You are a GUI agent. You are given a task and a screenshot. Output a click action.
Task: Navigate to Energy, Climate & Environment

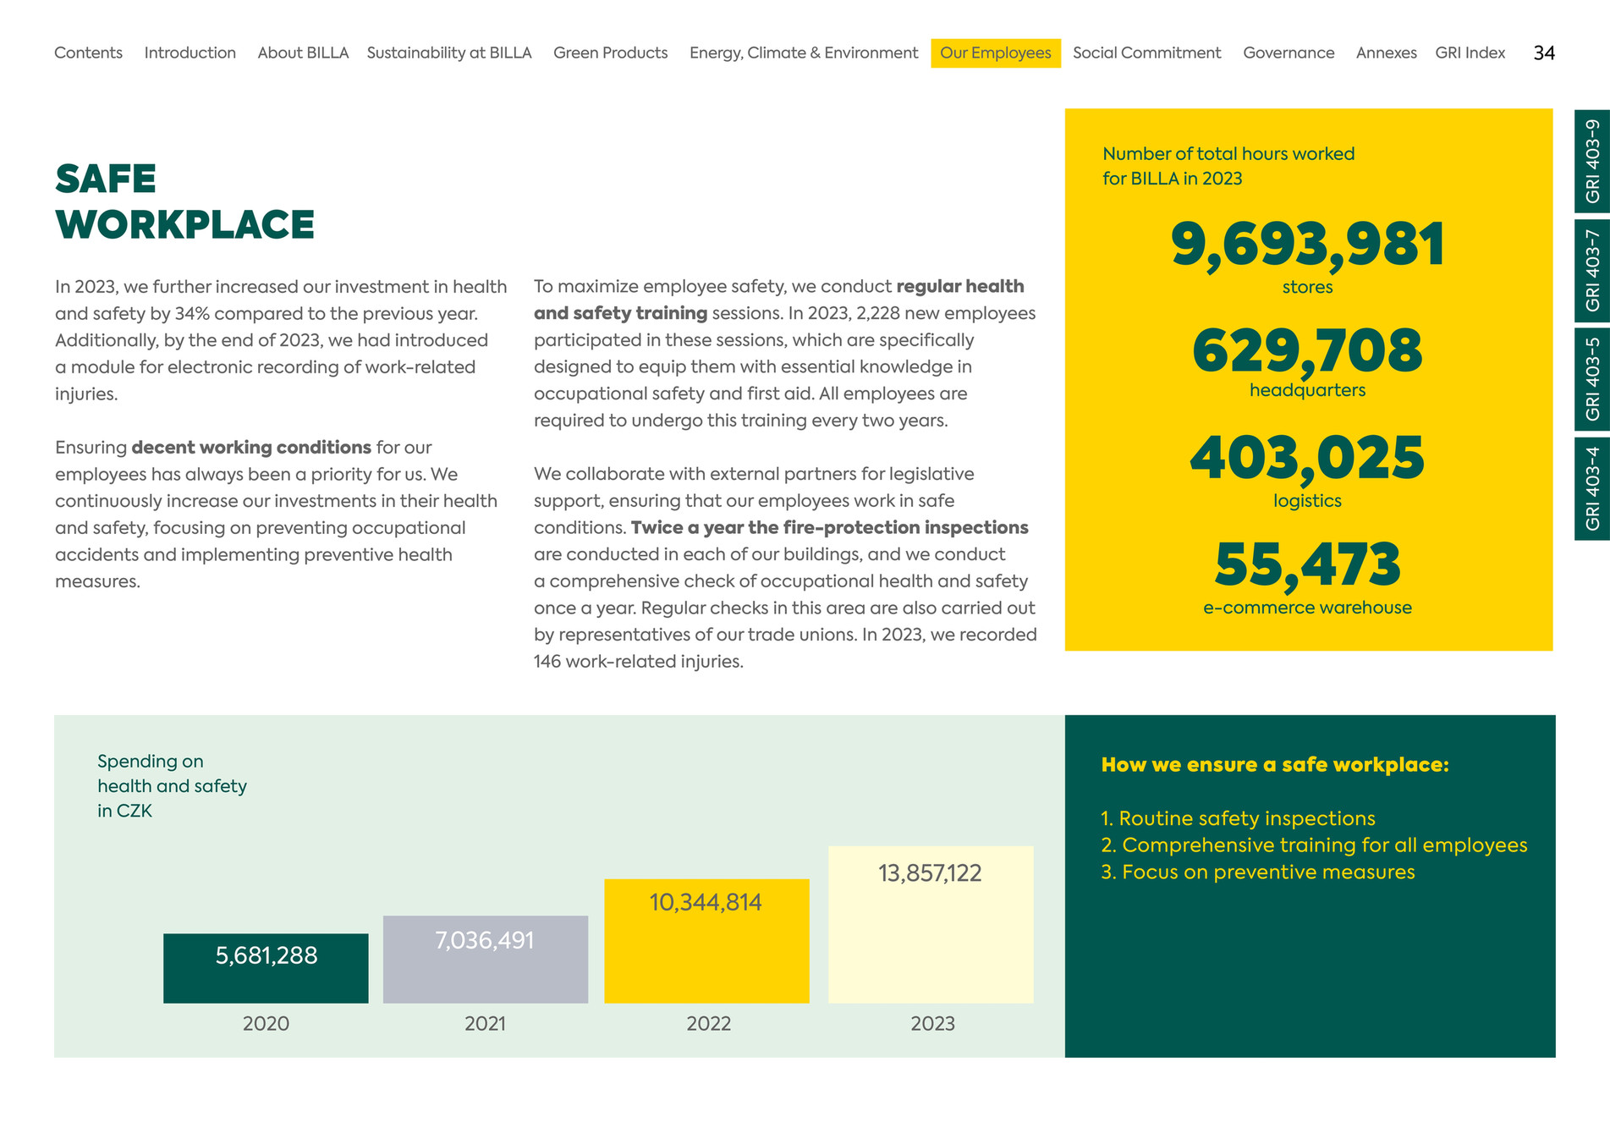click(x=804, y=52)
